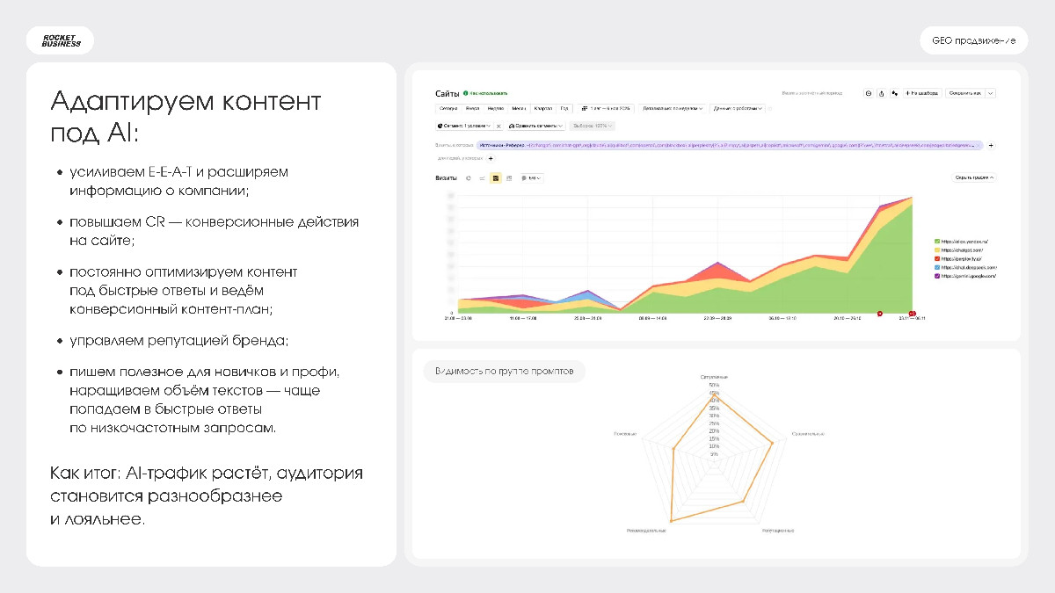Image resolution: width=1055 pixels, height=593 pixels.
Task: Select the Неделя period tab
Action: tap(495, 109)
